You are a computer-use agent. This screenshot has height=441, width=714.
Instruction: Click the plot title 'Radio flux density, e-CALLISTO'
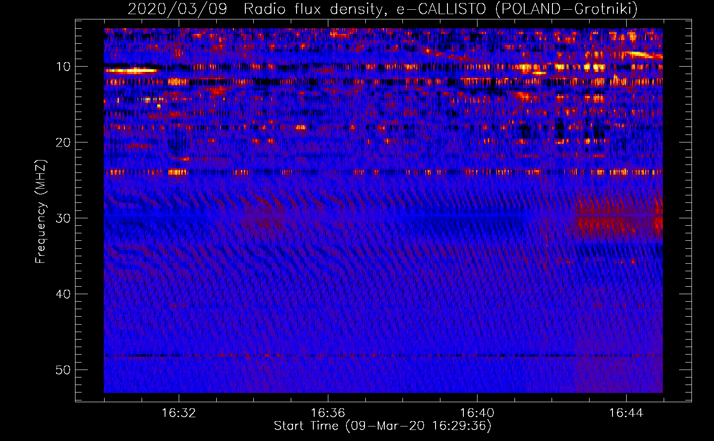[365, 9]
